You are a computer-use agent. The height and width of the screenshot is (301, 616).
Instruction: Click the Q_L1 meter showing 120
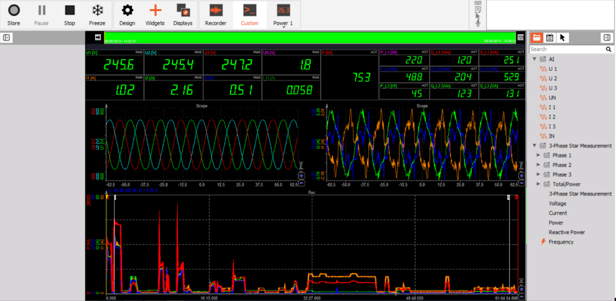click(x=454, y=58)
